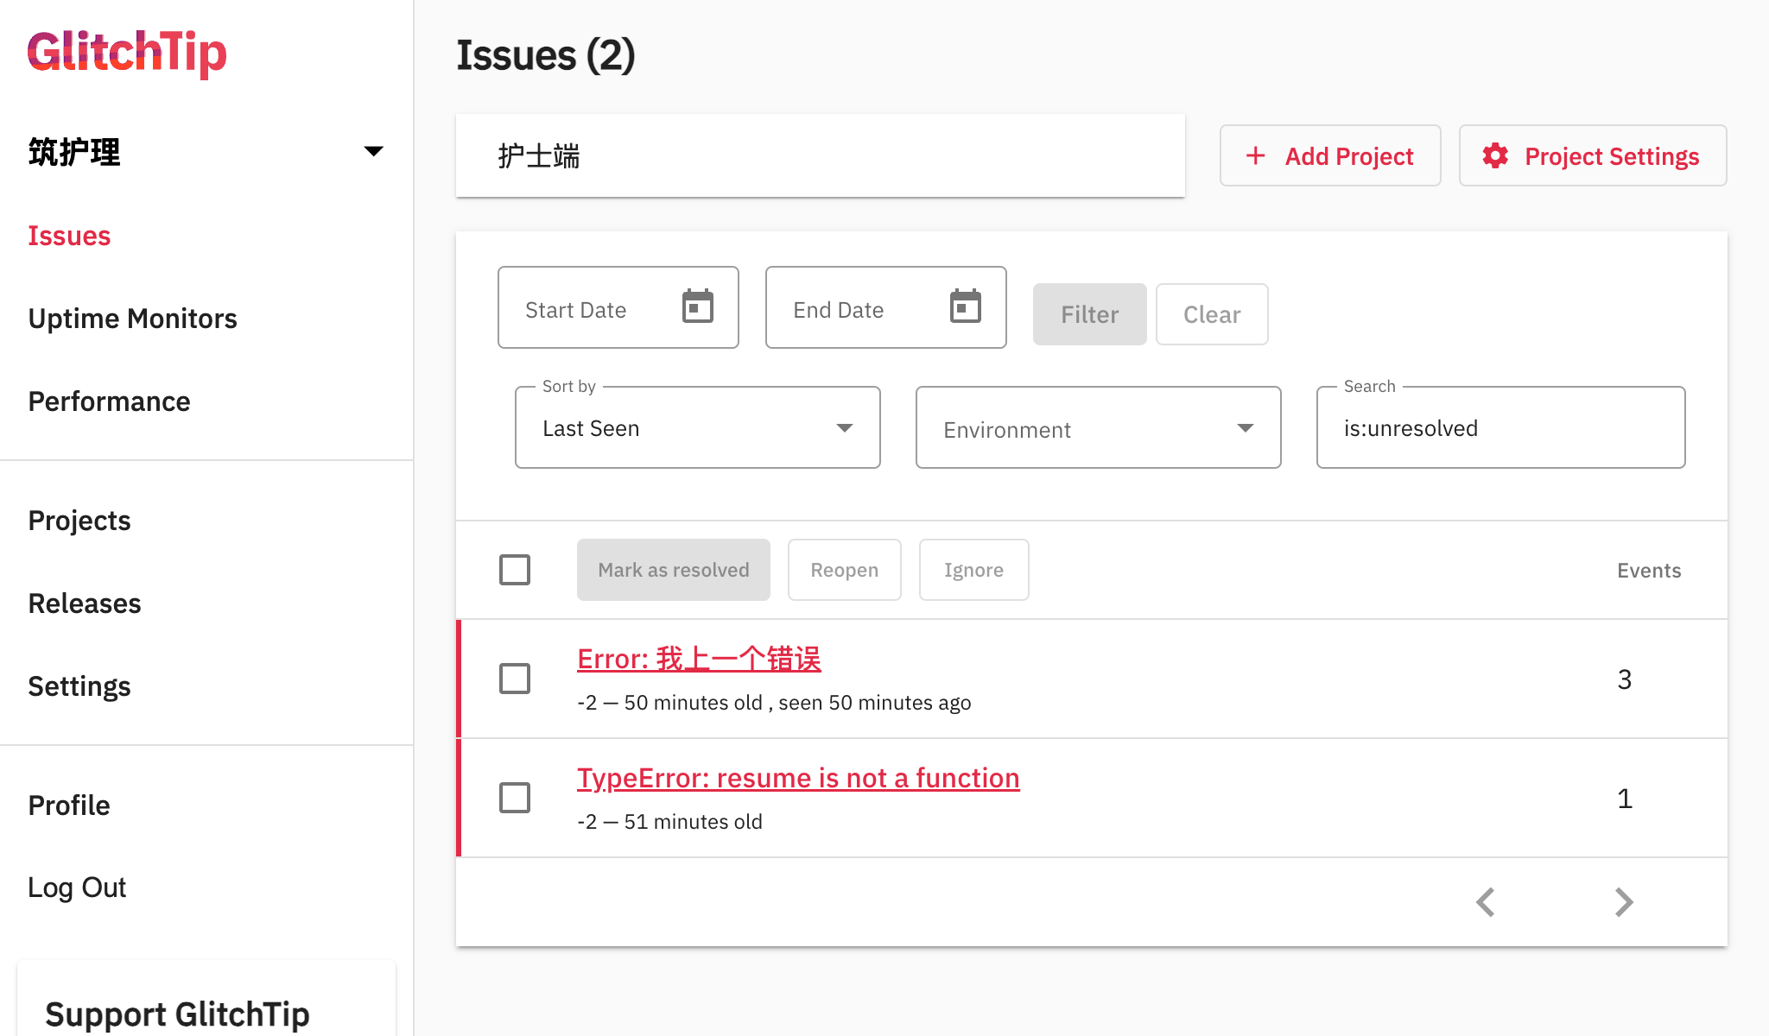The width and height of the screenshot is (1769, 1036).
Task: Select the TypeError resume issue checkbox
Action: click(x=515, y=798)
